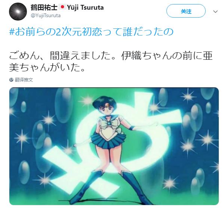Click the tweet text line starting ごめん
This screenshot has height=208, width=224.
tap(111, 56)
